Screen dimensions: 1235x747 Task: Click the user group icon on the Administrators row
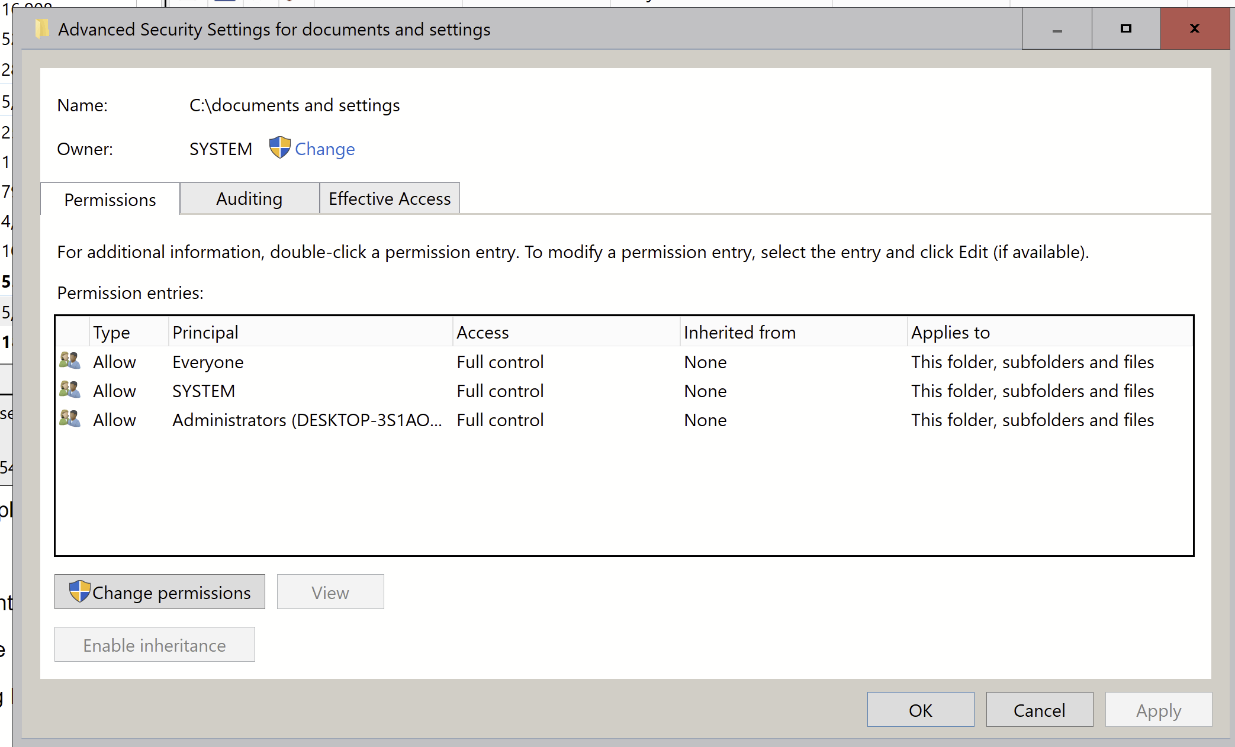(x=70, y=418)
